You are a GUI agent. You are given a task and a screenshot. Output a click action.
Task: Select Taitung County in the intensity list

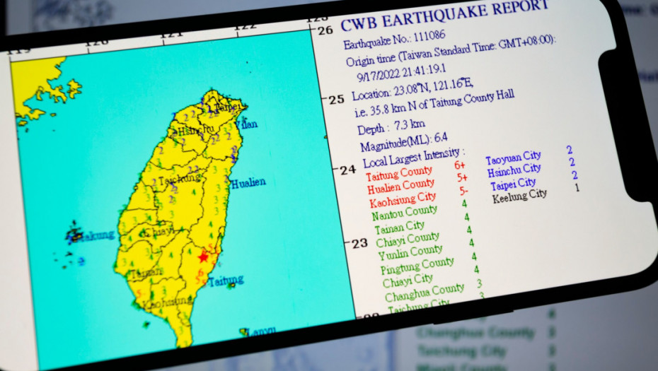point(398,172)
